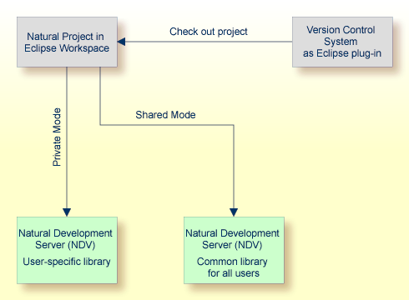Click the Shared Mode label
409x300 pixels.
tap(165, 115)
